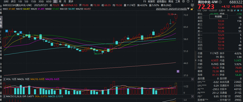Screen dimensions: 243x102
Task: Select the 日 daily period tab
Action: click(55, 2)
